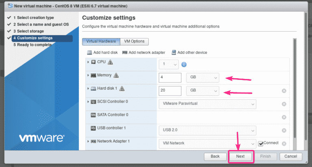Open the USB controller version dropdown

pos(207,130)
